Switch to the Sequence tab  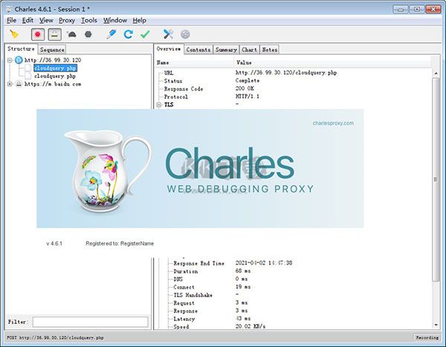tap(52, 50)
